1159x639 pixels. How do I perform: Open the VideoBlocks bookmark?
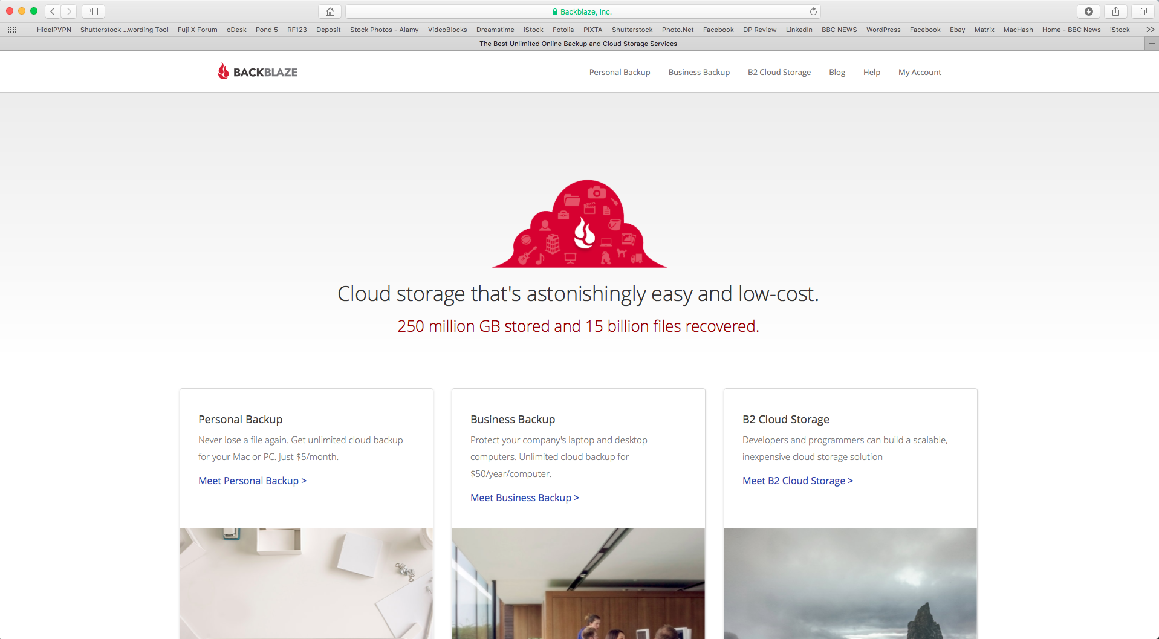(447, 30)
